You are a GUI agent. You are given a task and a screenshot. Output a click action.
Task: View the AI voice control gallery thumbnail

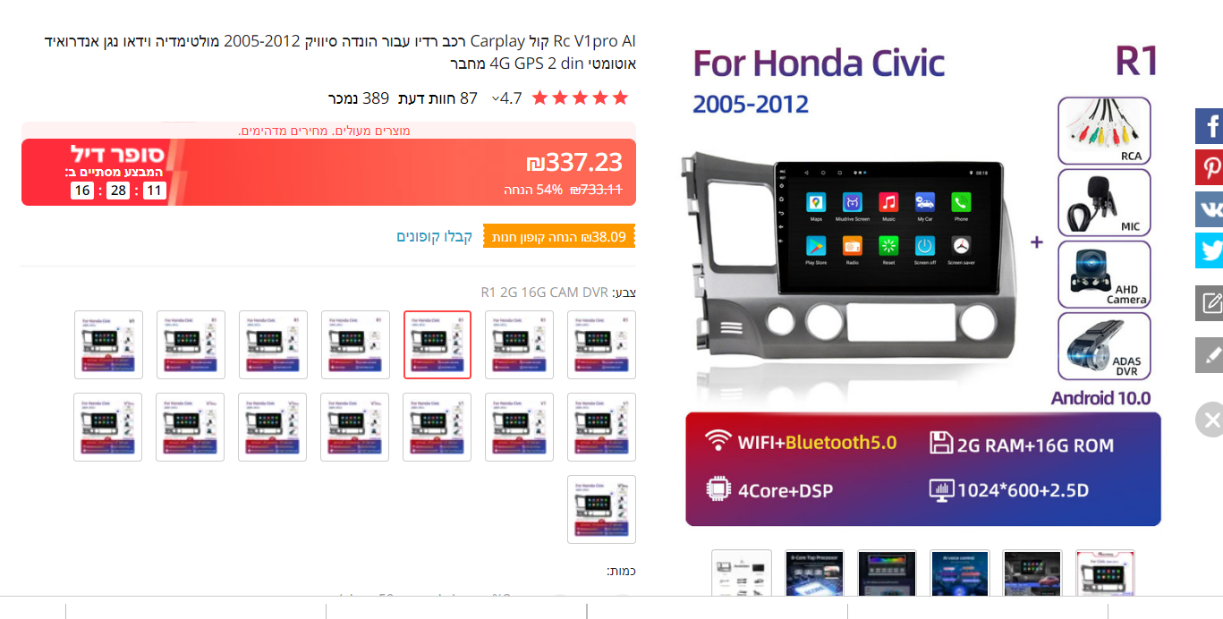960,573
